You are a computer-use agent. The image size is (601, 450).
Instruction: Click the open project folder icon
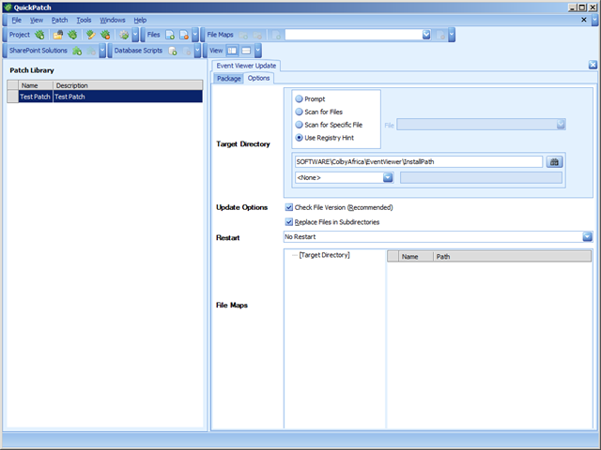click(58, 35)
